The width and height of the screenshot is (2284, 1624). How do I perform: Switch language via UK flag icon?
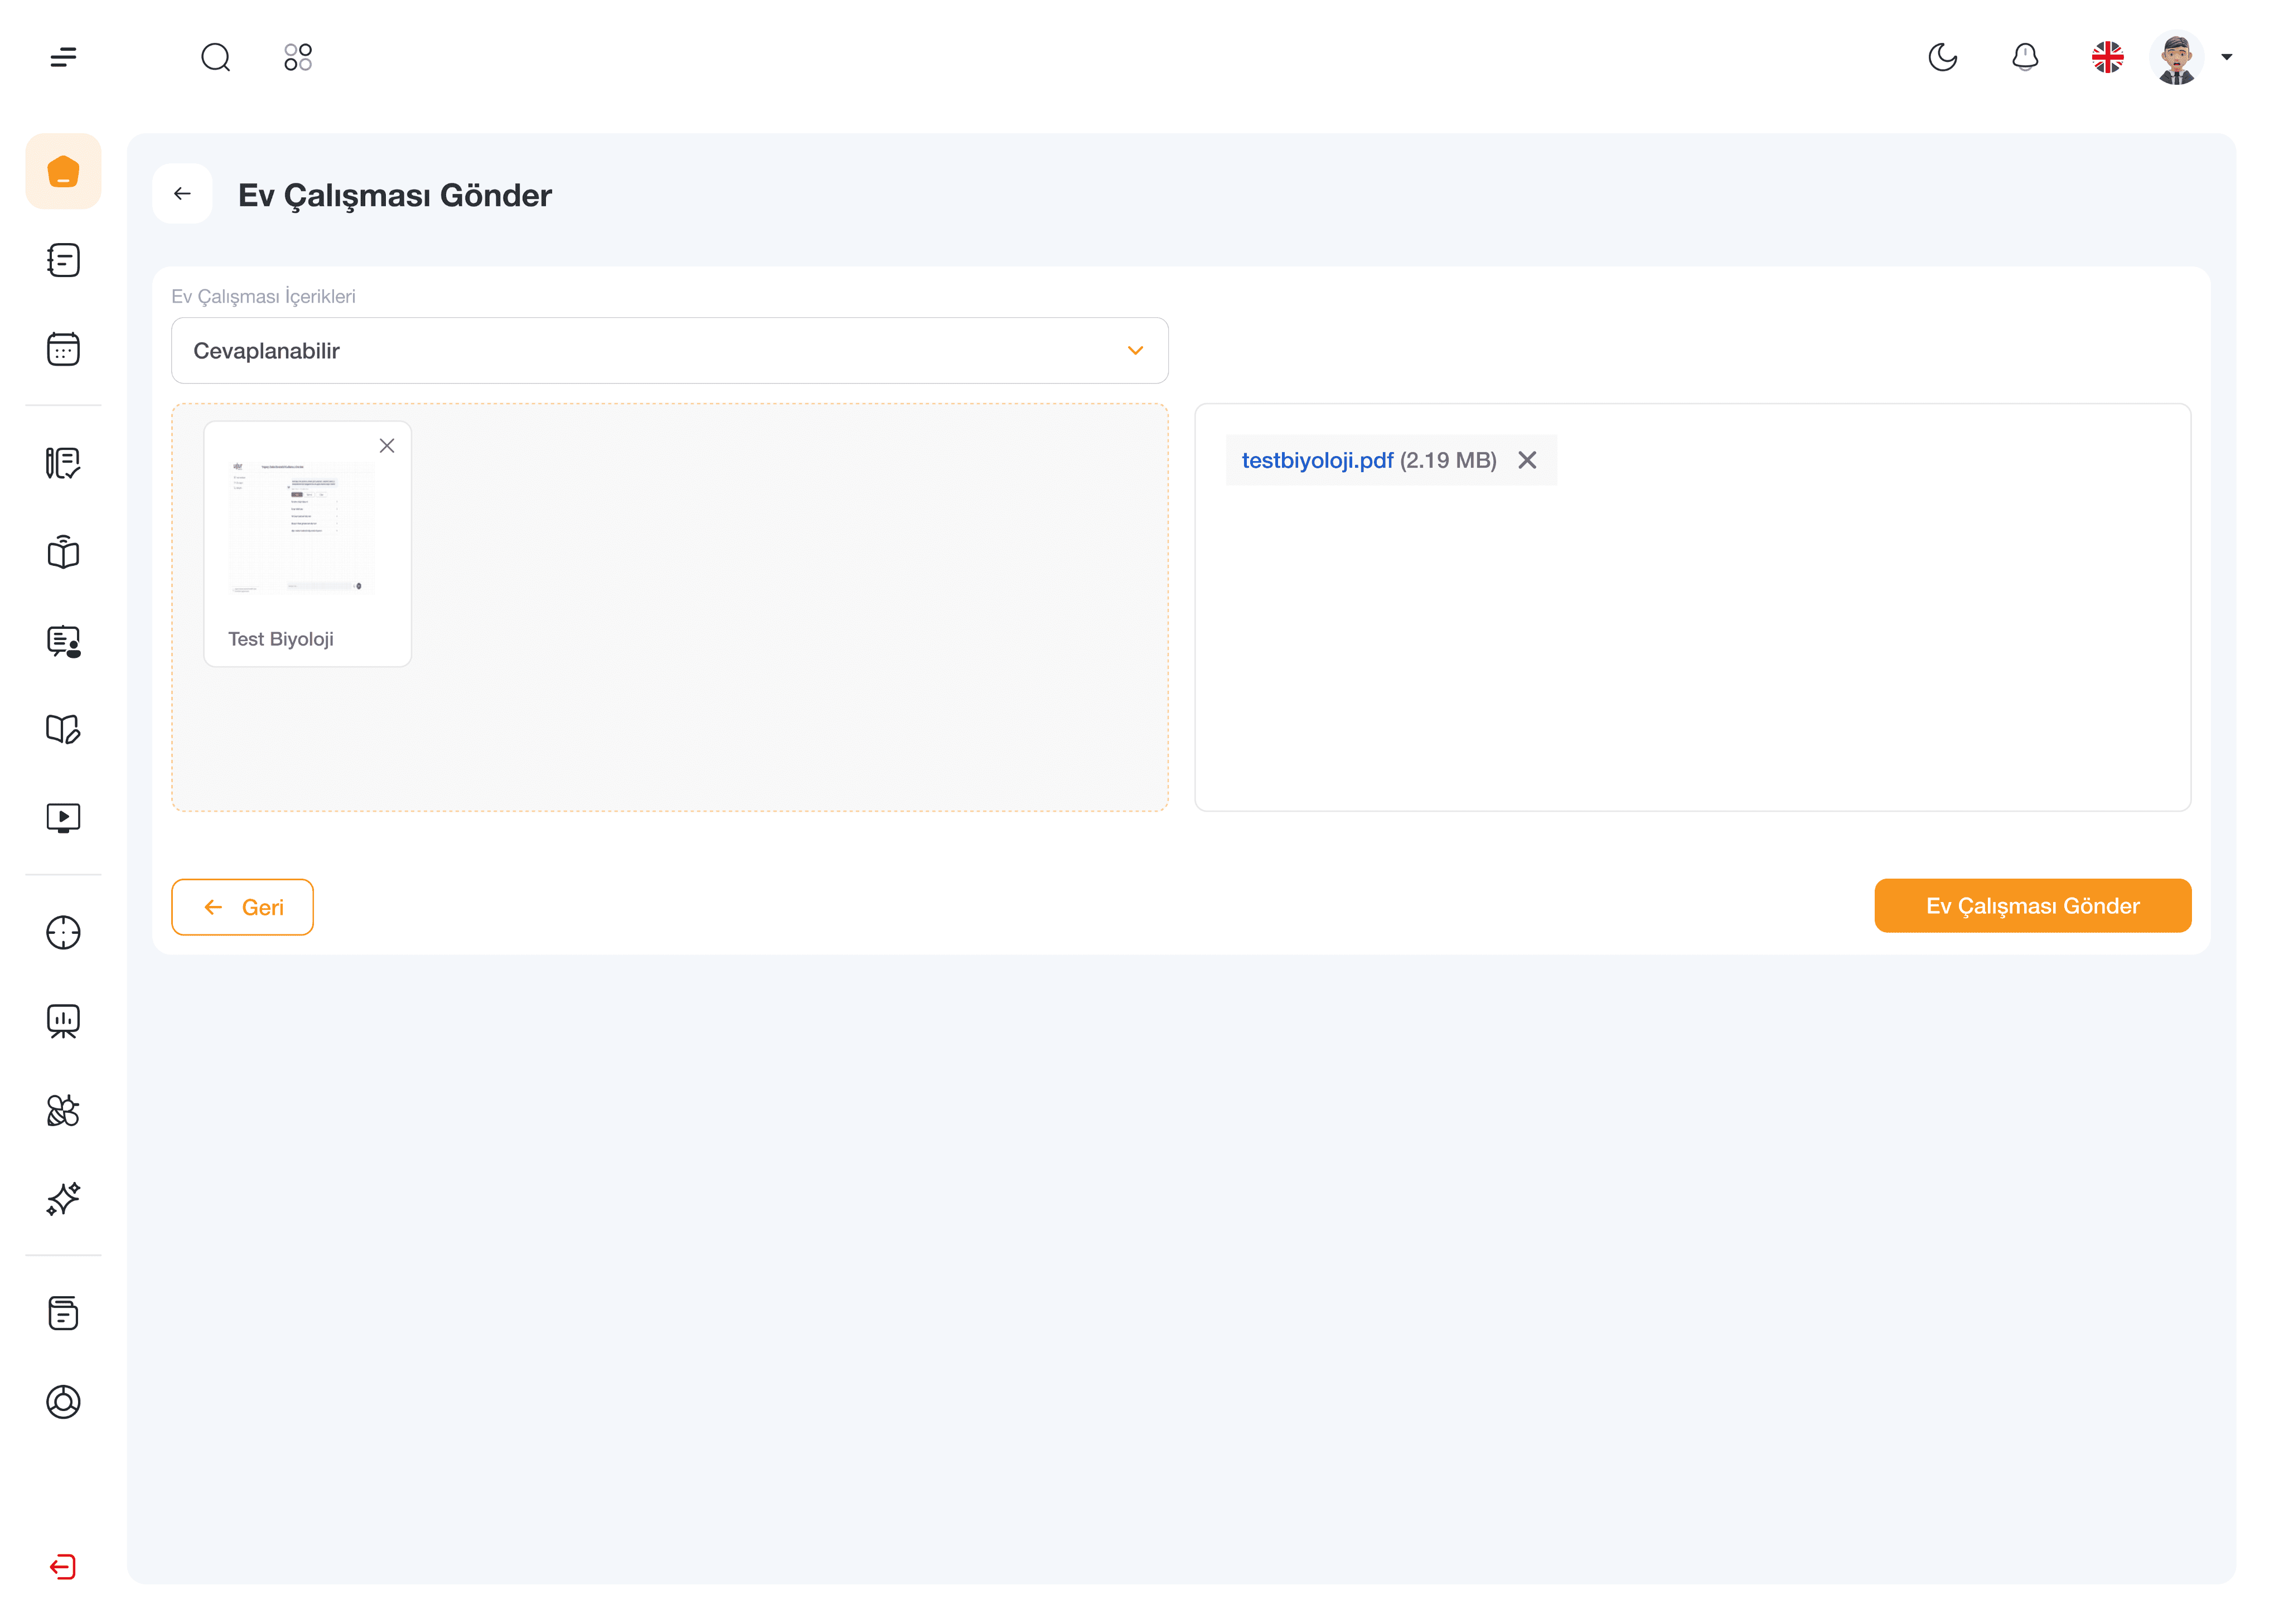point(2107,57)
